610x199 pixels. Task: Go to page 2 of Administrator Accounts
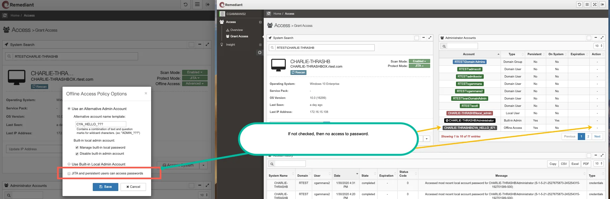pyautogui.click(x=588, y=136)
